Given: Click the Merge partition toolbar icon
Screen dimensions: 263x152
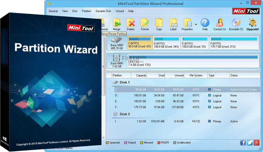Looking at the screenshot, I should click(x=116, y=23).
